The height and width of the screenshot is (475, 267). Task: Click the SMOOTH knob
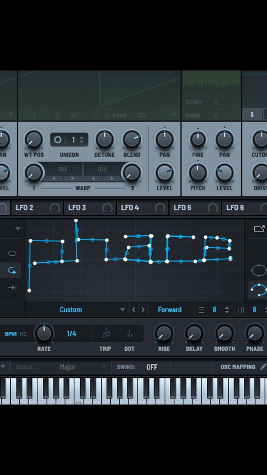tap(224, 334)
